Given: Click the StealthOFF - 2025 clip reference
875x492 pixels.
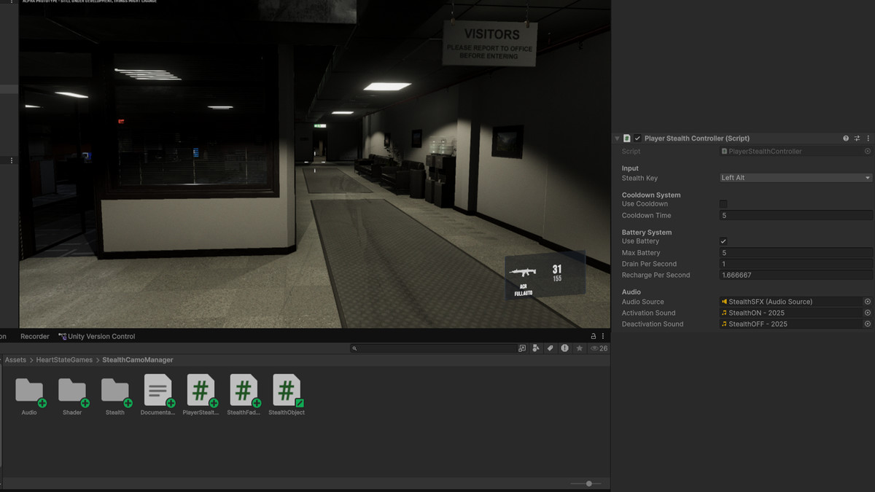Looking at the screenshot, I should [x=790, y=324].
